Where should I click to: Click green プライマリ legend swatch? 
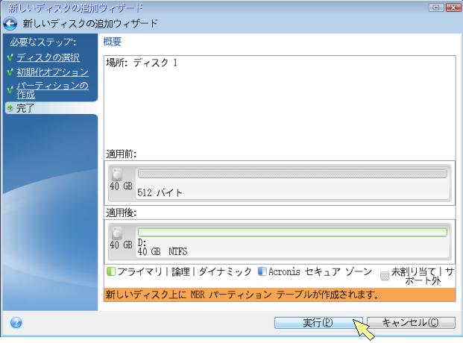tap(111, 271)
